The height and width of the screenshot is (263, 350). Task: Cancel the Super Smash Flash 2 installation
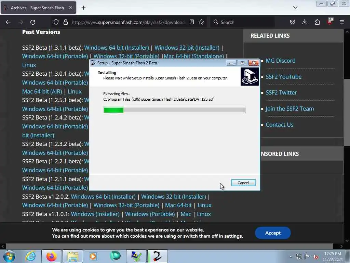pyautogui.click(x=243, y=183)
